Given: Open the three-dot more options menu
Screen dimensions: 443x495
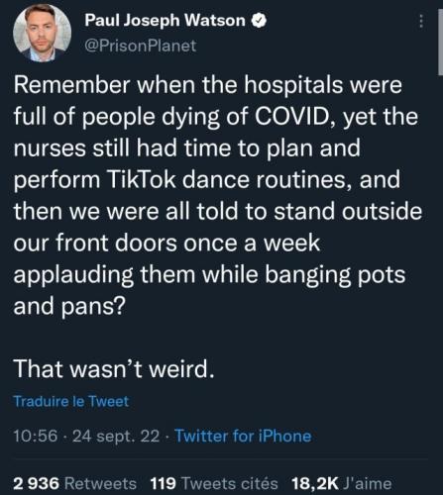Looking at the screenshot, I should click(421, 21).
